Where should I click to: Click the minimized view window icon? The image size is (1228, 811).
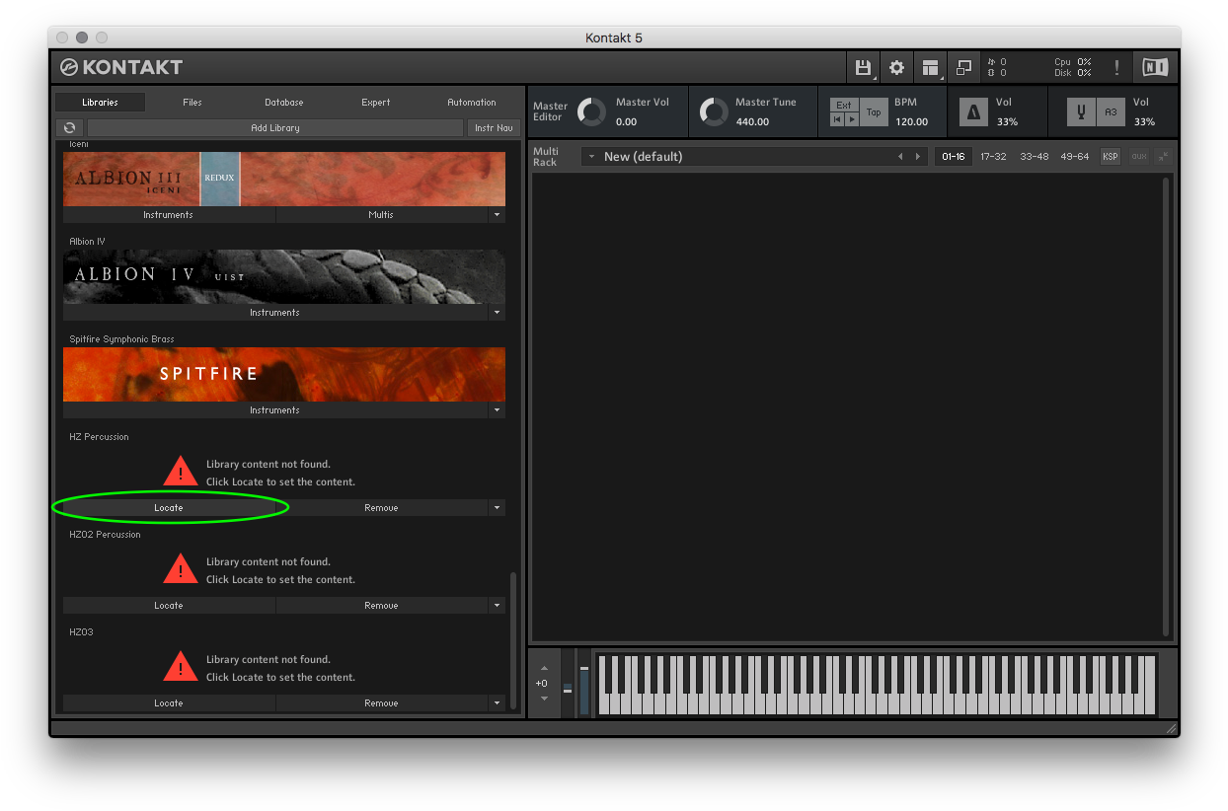pyautogui.click(x=963, y=67)
